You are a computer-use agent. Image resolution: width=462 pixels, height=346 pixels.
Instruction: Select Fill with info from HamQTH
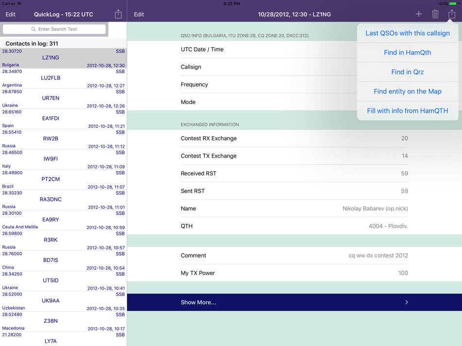pyautogui.click(x=408, y=111)
